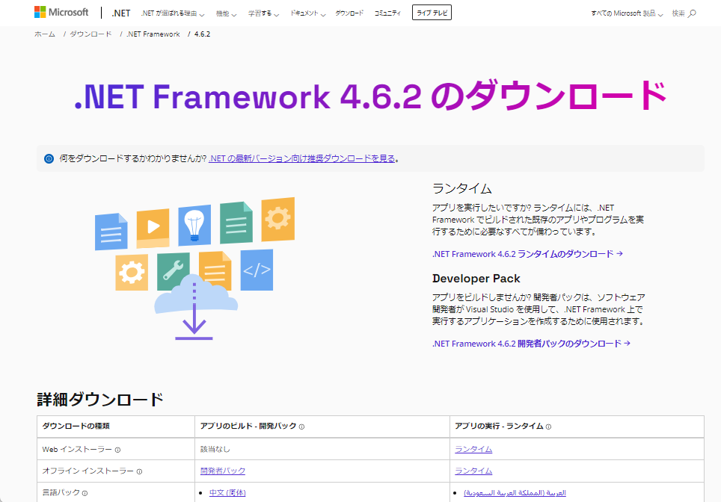Screen dimensions: 721x502
Task: Click the info icon in the recommendation banner
Action: [48, 158]
